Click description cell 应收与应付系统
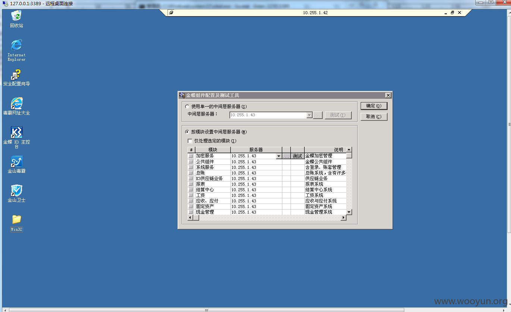Viewport: 511px width, 312px height. (x=325, y=201)
